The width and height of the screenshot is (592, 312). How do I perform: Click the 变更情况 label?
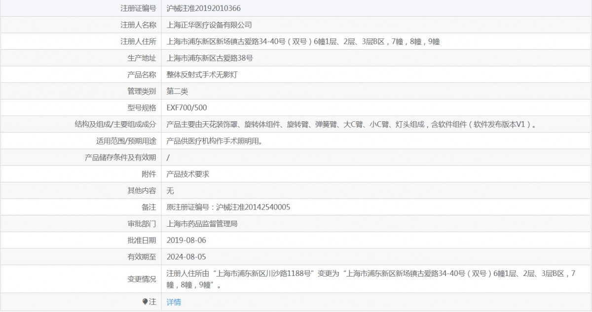point(142,279)
